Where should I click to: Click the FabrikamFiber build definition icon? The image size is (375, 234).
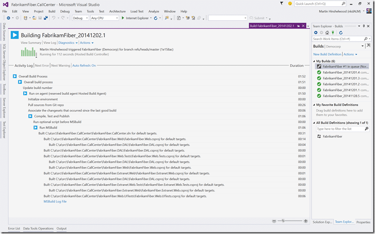[319, 136]
